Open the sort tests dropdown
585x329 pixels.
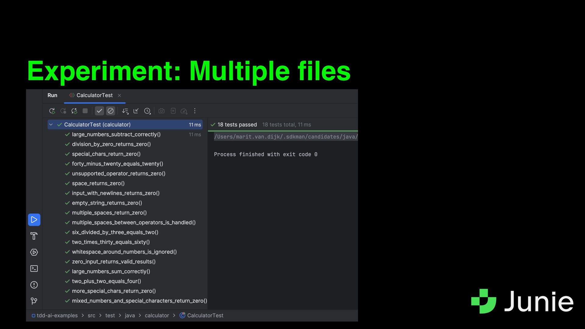tap(125, 111)
